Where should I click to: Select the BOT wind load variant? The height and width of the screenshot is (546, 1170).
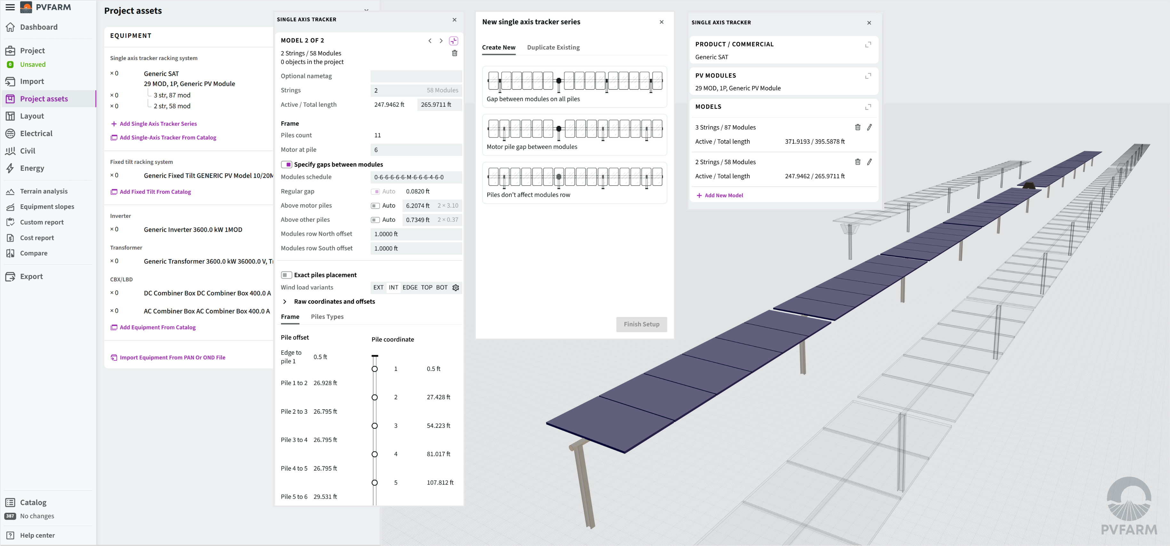coord(442,288)
